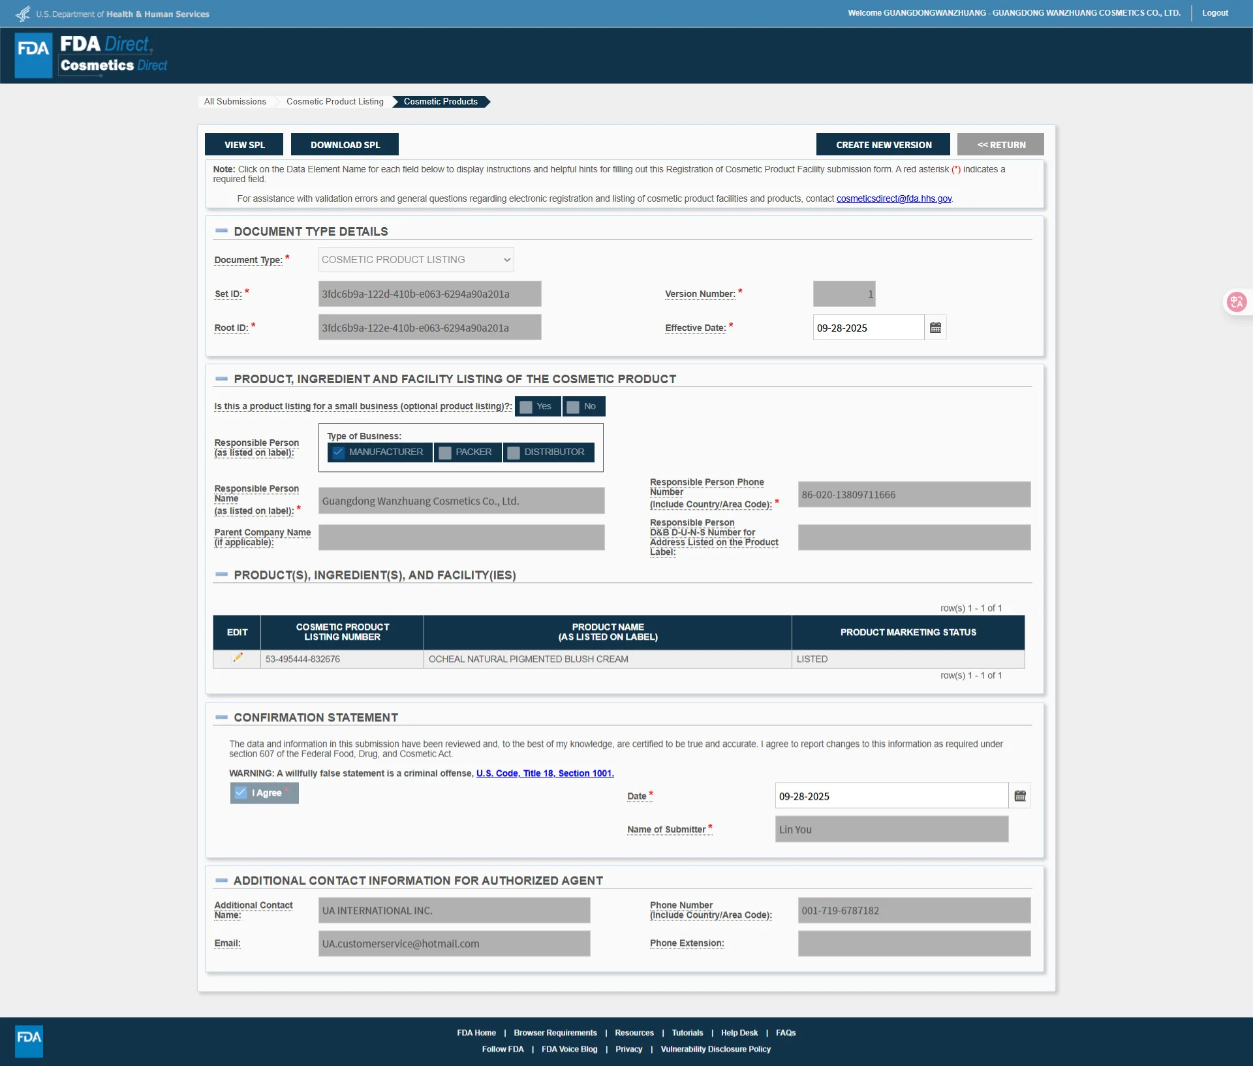Collapse the Confirmation Statement section
The image size is (1253, 1066).
pyautogui.click(x=221, y=717)
